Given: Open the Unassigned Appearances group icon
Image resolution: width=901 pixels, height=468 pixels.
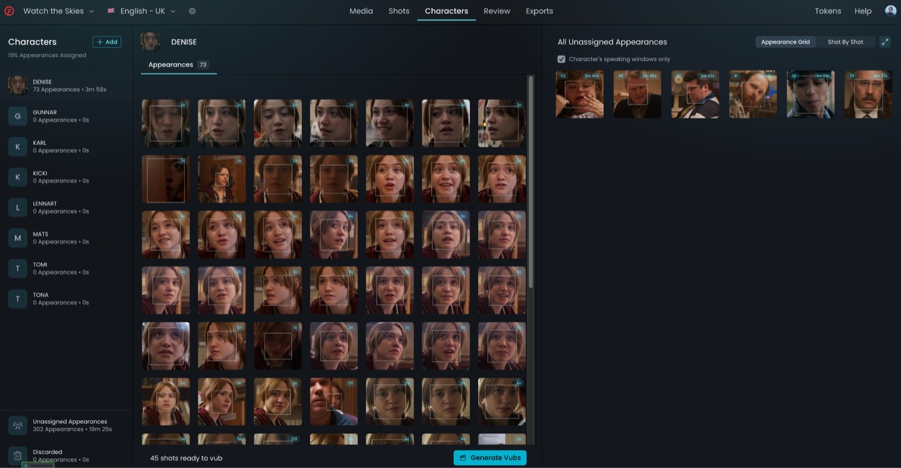Looking at the screenshot, I should tap(17, 425).
